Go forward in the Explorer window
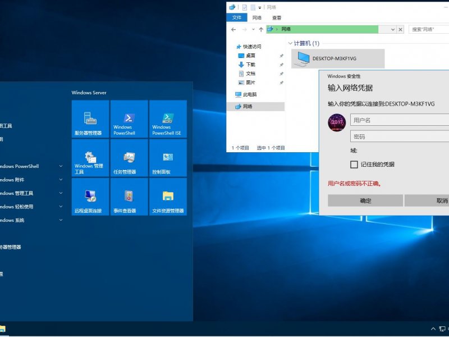This screenshot has width=449, height=337. coord(244,29)
